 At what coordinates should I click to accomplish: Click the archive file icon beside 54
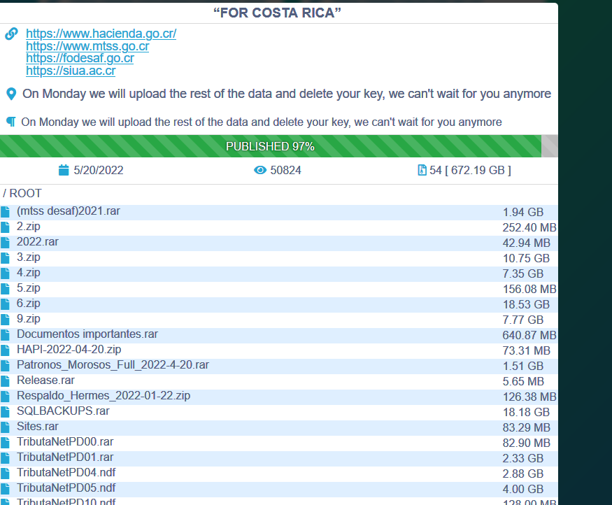point(422,170)
